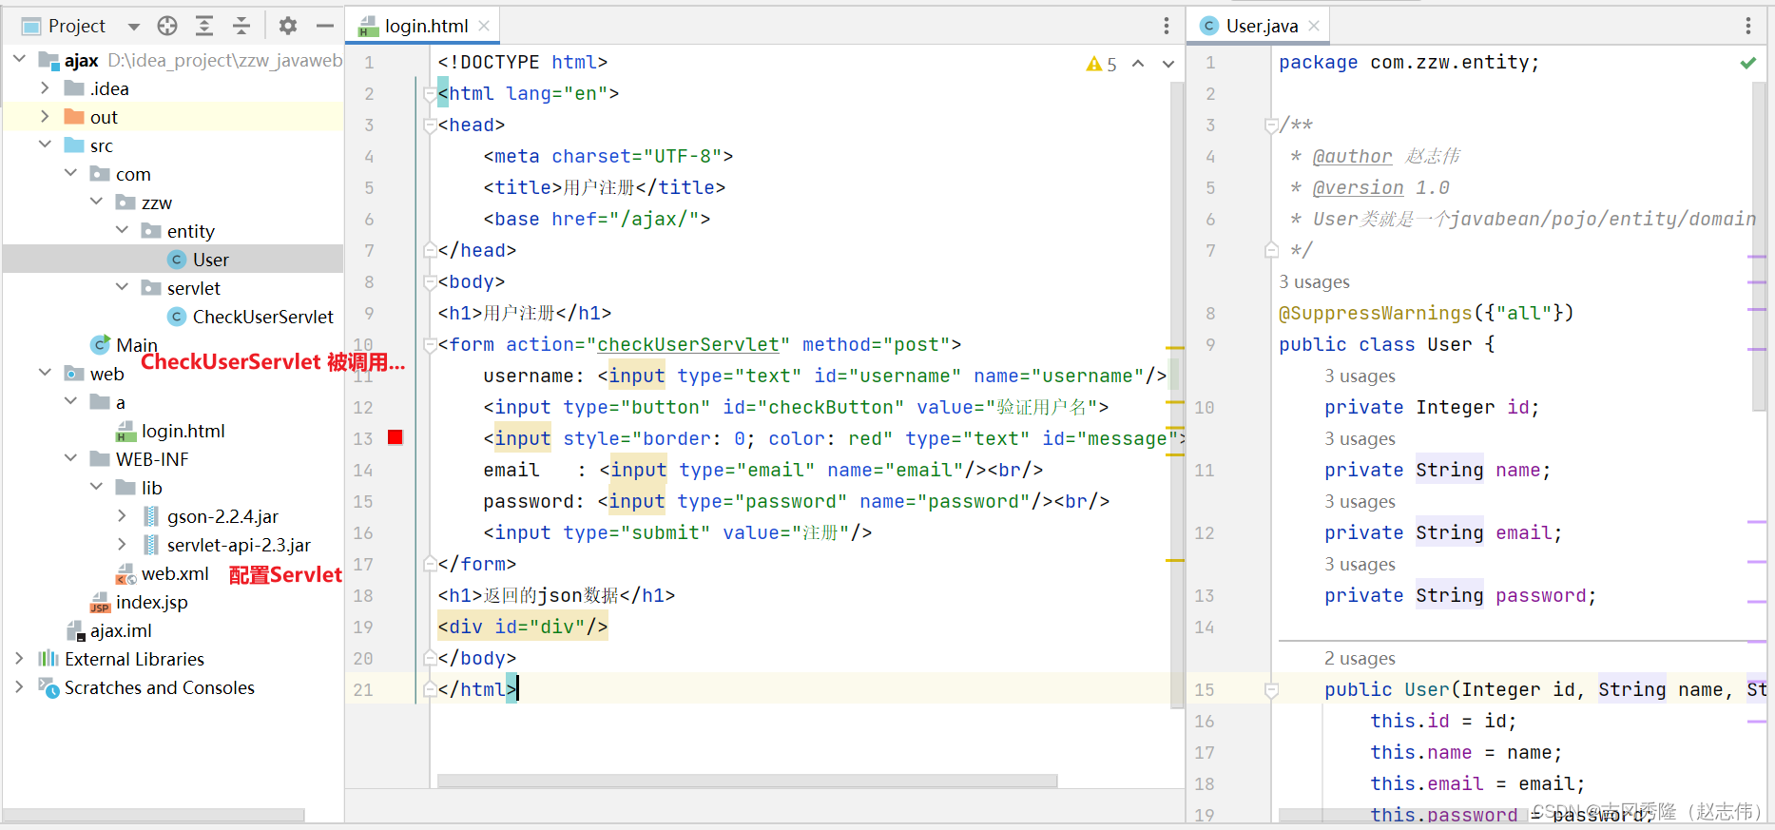Click the warnings indicator showing 5
1775x830 pixels.
point(1101,64)
